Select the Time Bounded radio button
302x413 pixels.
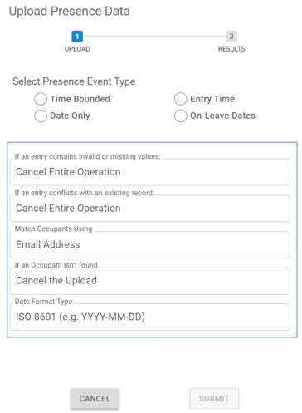tap(41, 99)
